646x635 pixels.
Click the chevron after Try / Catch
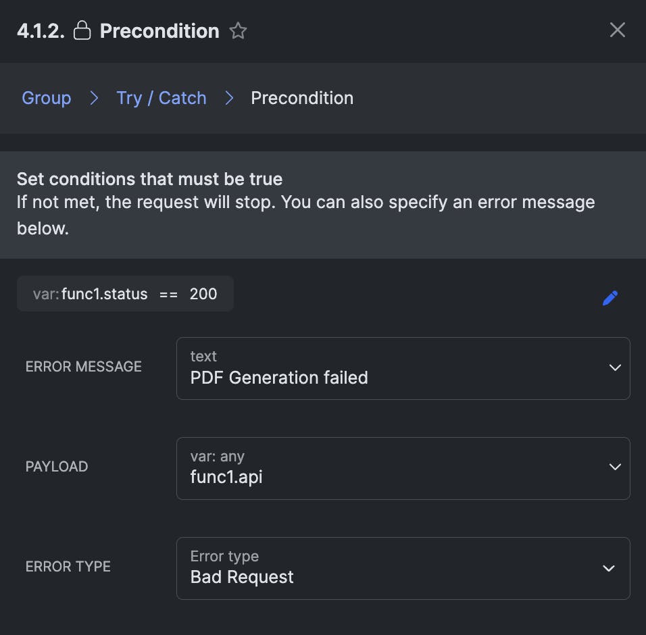(229, 98)
